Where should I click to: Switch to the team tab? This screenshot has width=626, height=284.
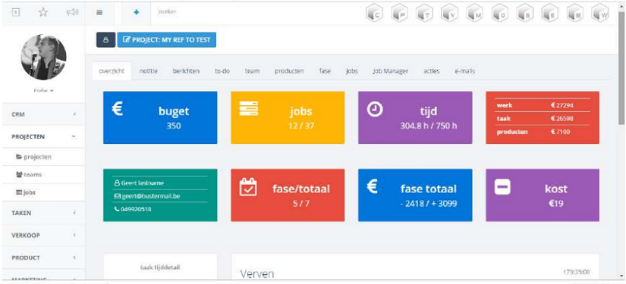tap(253, 71)
